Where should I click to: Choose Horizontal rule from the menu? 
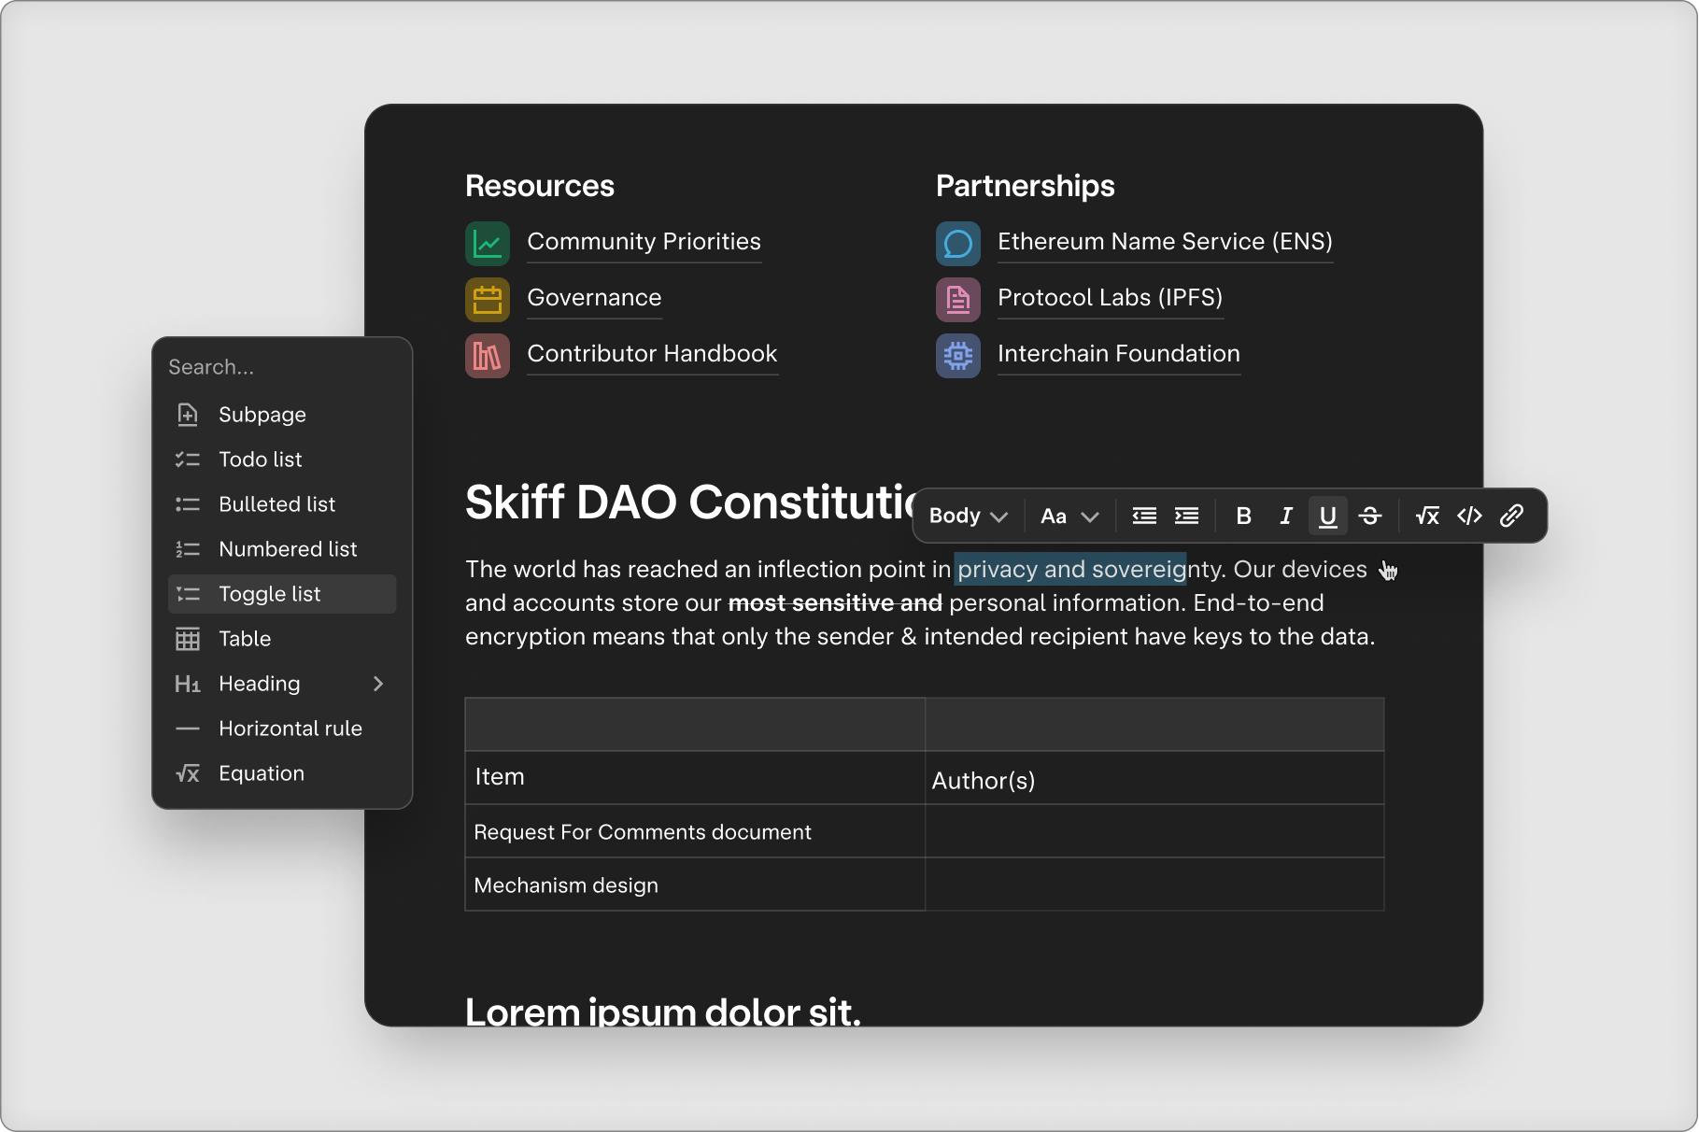[x=282, y=729]
